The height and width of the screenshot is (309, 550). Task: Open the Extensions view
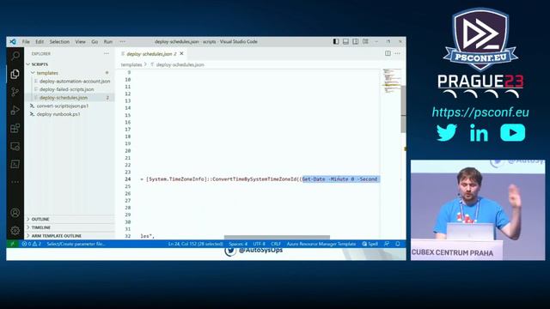(x=15, y=128)
